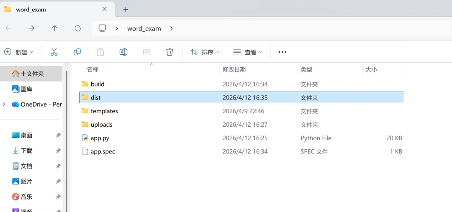
Task: Unpin 图片 via its pin icon
Action: [x=58, y=181]
